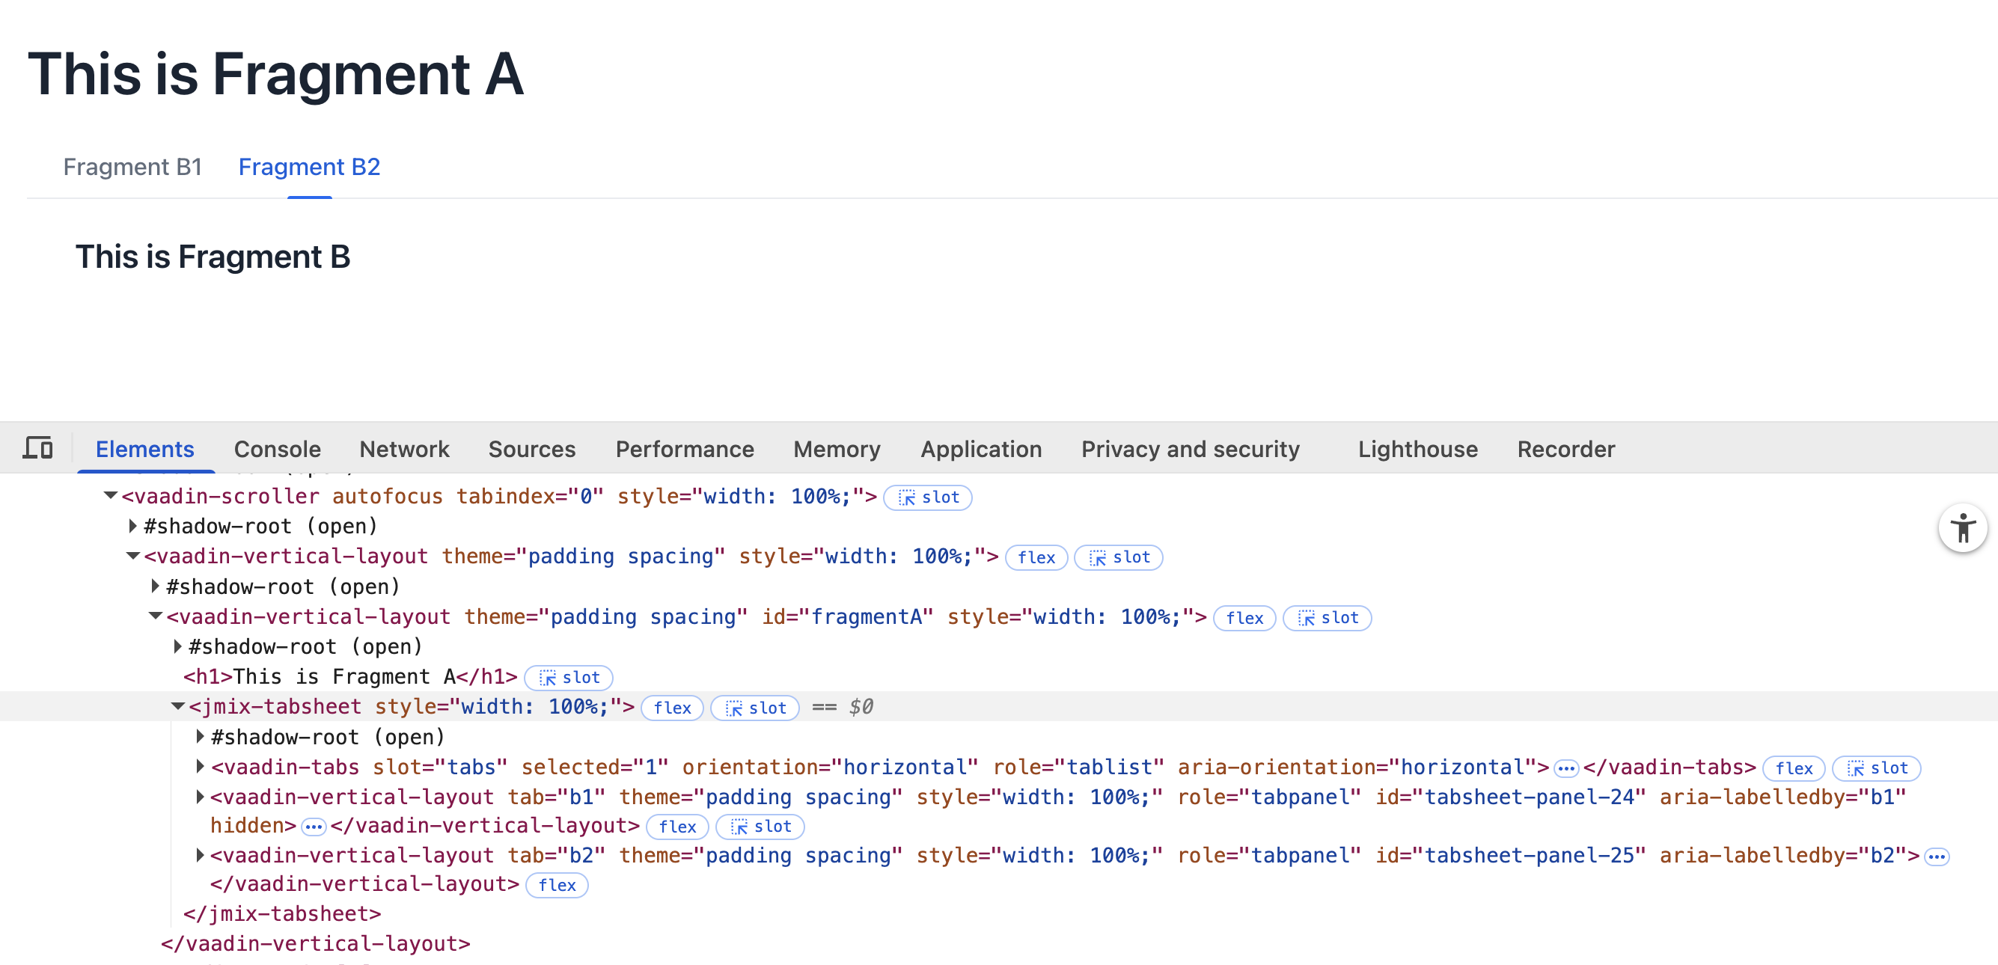This screenshot has width=1998, height=965.
Task: Click slot badge on the fragmentA layout row
Action: (1327, 618)
